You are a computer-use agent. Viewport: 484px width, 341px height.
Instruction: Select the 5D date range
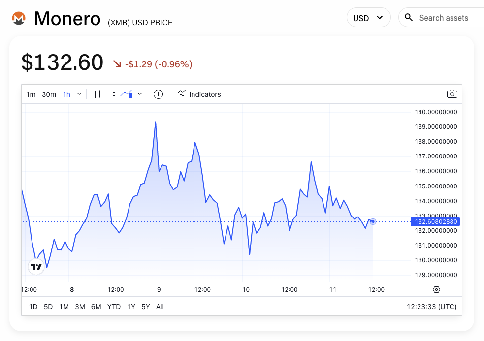tap(48, 307)
